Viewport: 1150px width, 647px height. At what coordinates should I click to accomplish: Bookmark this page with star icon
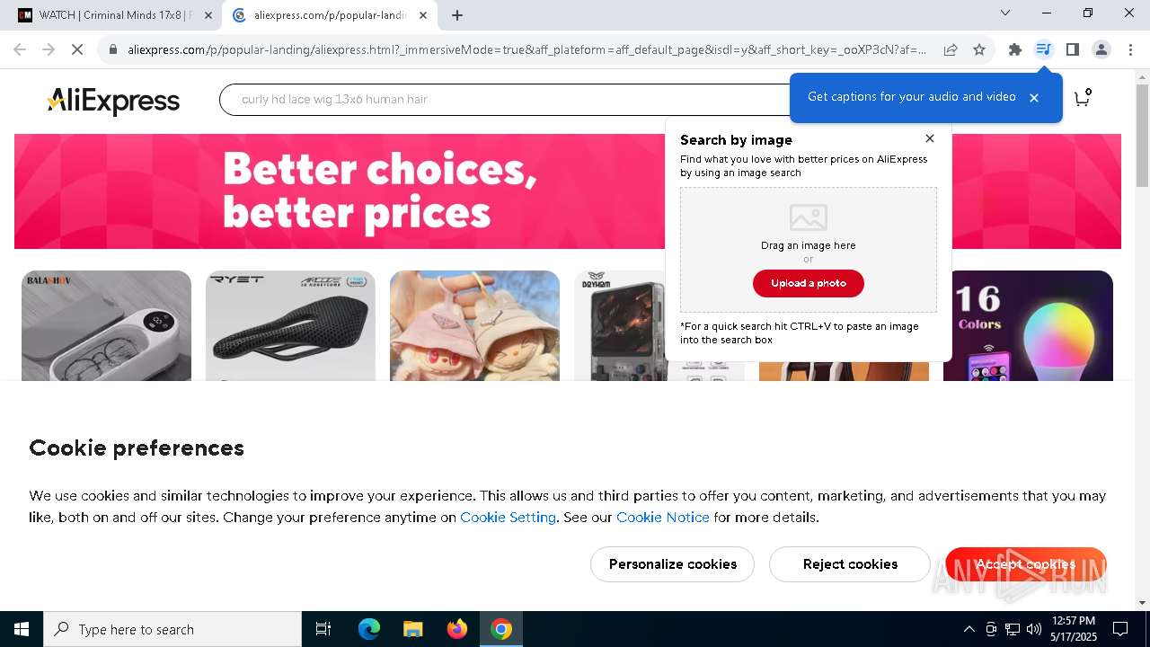[979, 49]
